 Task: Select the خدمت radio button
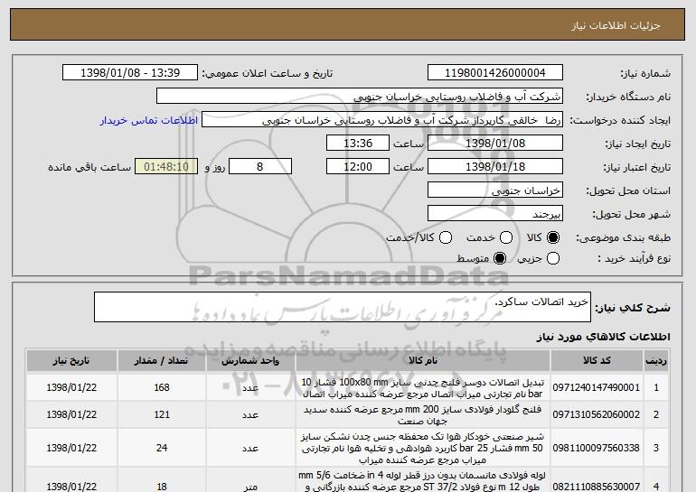pos(506,238)
